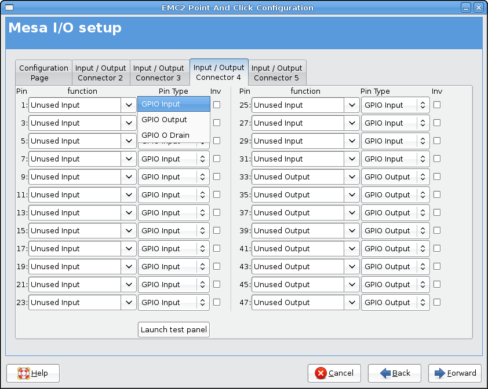
Task: Expand the function dropdown for pin 27
Action: (x=352, y=123)
